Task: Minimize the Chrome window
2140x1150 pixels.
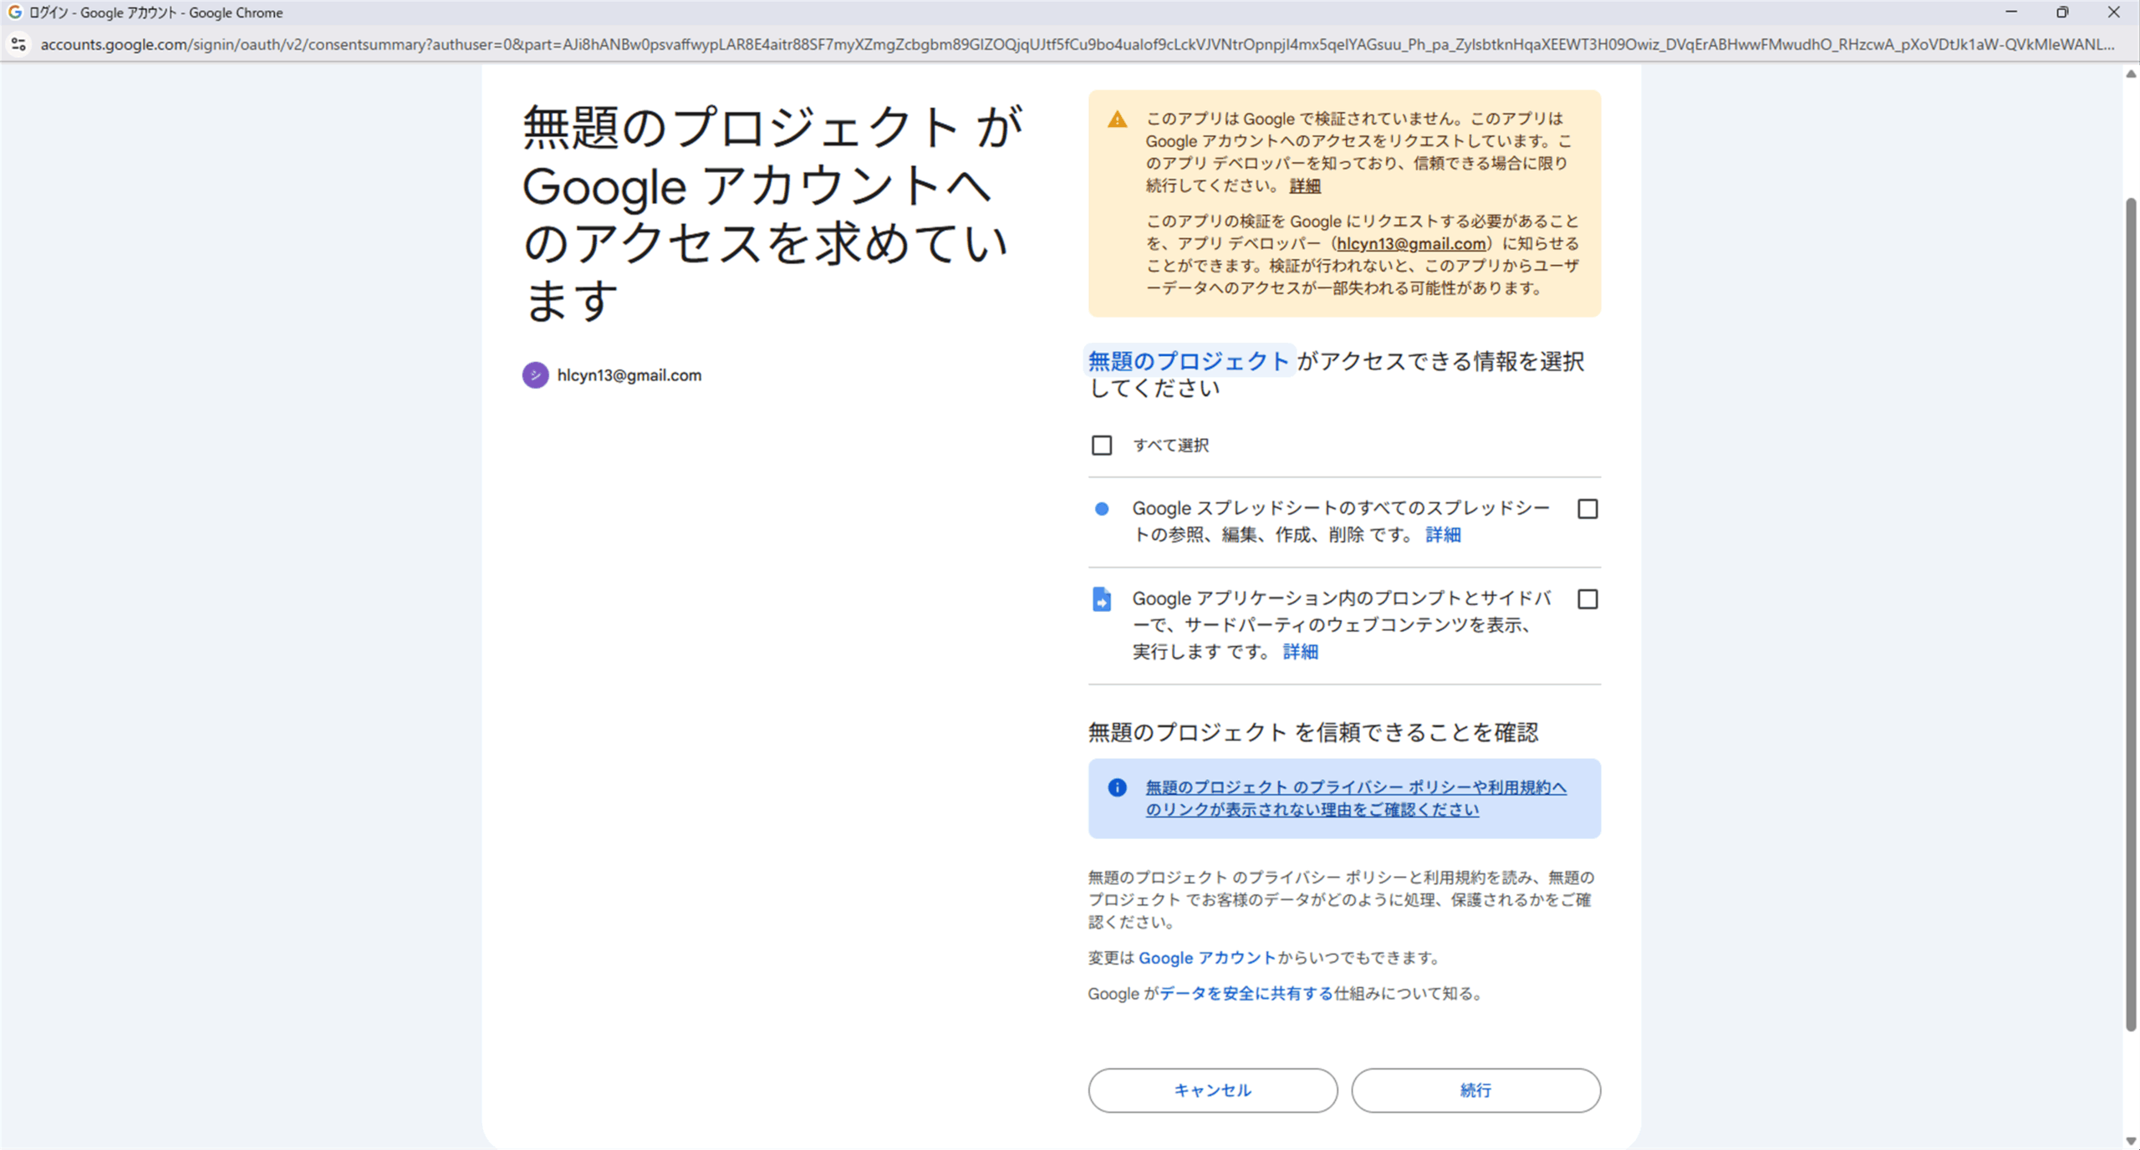Action: pyautogui.click(x=2011, y=13)
